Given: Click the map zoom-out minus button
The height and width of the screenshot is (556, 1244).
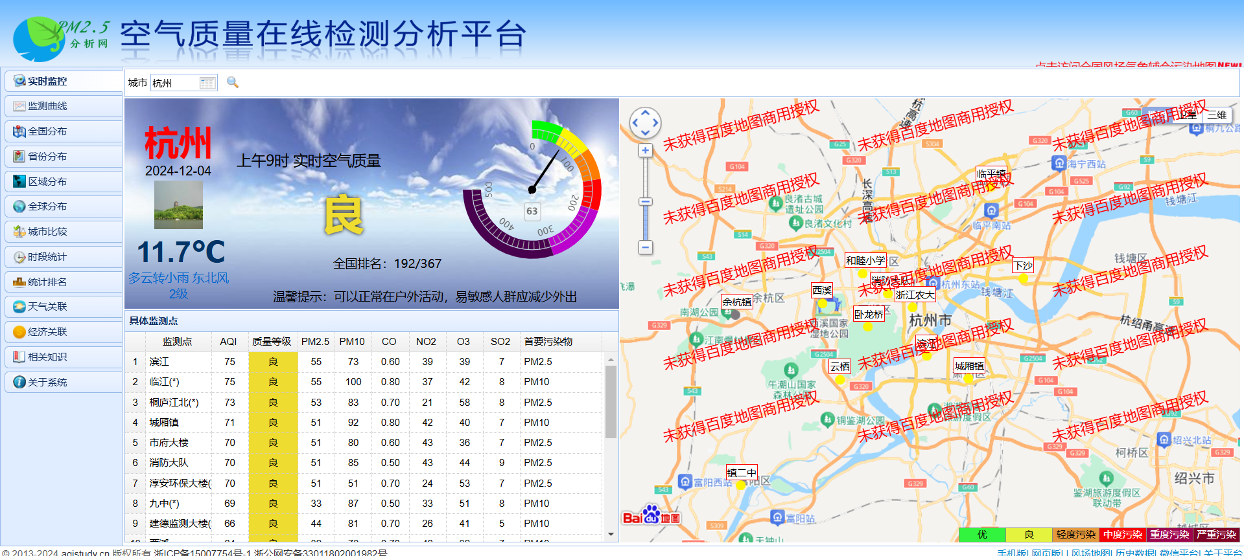Looking at the screenshot, I should pos(645,247).
